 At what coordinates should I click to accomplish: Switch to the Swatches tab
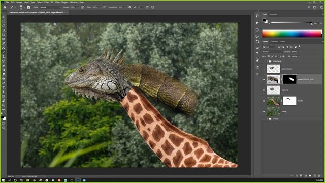tap(273, 14)
